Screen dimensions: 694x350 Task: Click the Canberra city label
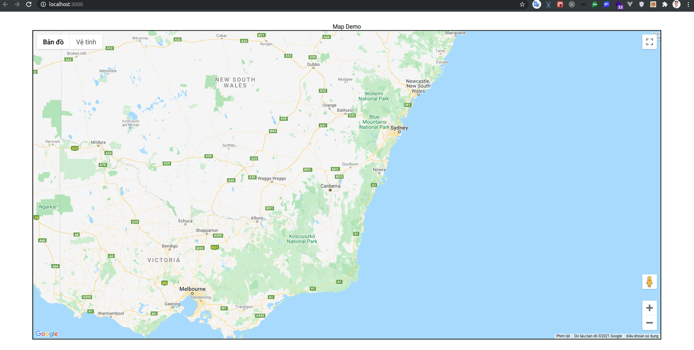click(x=330, y=186)
